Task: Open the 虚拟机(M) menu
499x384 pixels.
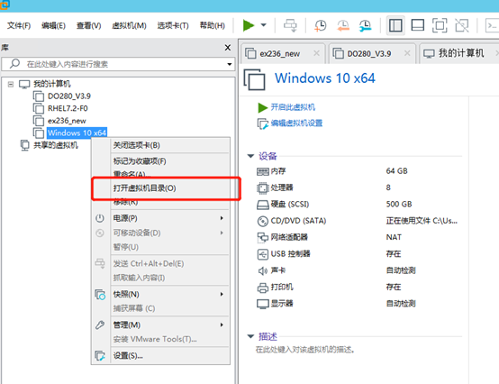Action: [129, 25]
